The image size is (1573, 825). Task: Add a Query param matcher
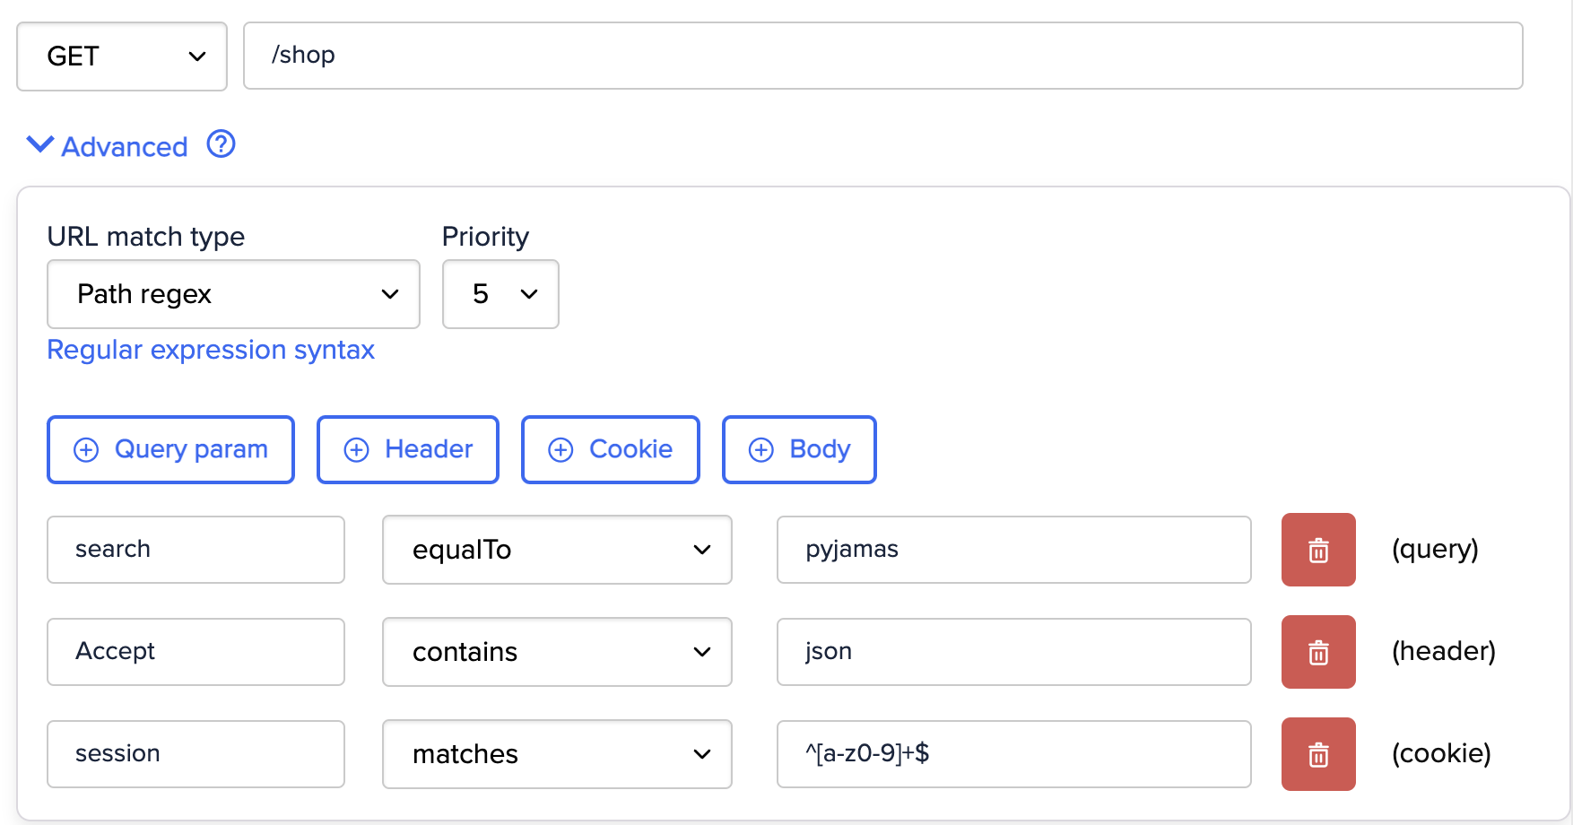[x=170, y=449]
